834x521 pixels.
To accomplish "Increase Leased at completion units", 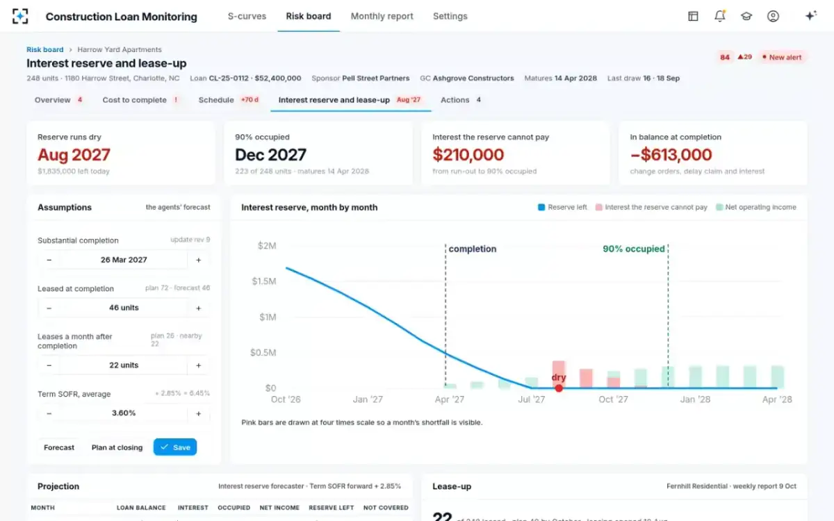I will (x=198, y=308).
